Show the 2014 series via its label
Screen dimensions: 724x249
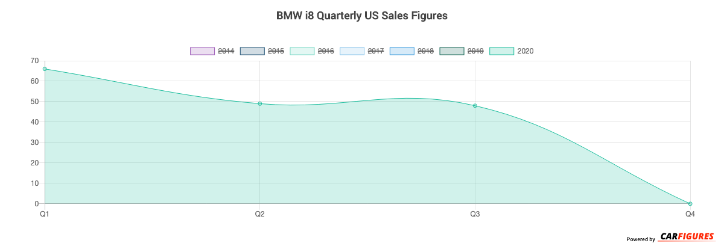pyautogui.click(x=226, y=51)
